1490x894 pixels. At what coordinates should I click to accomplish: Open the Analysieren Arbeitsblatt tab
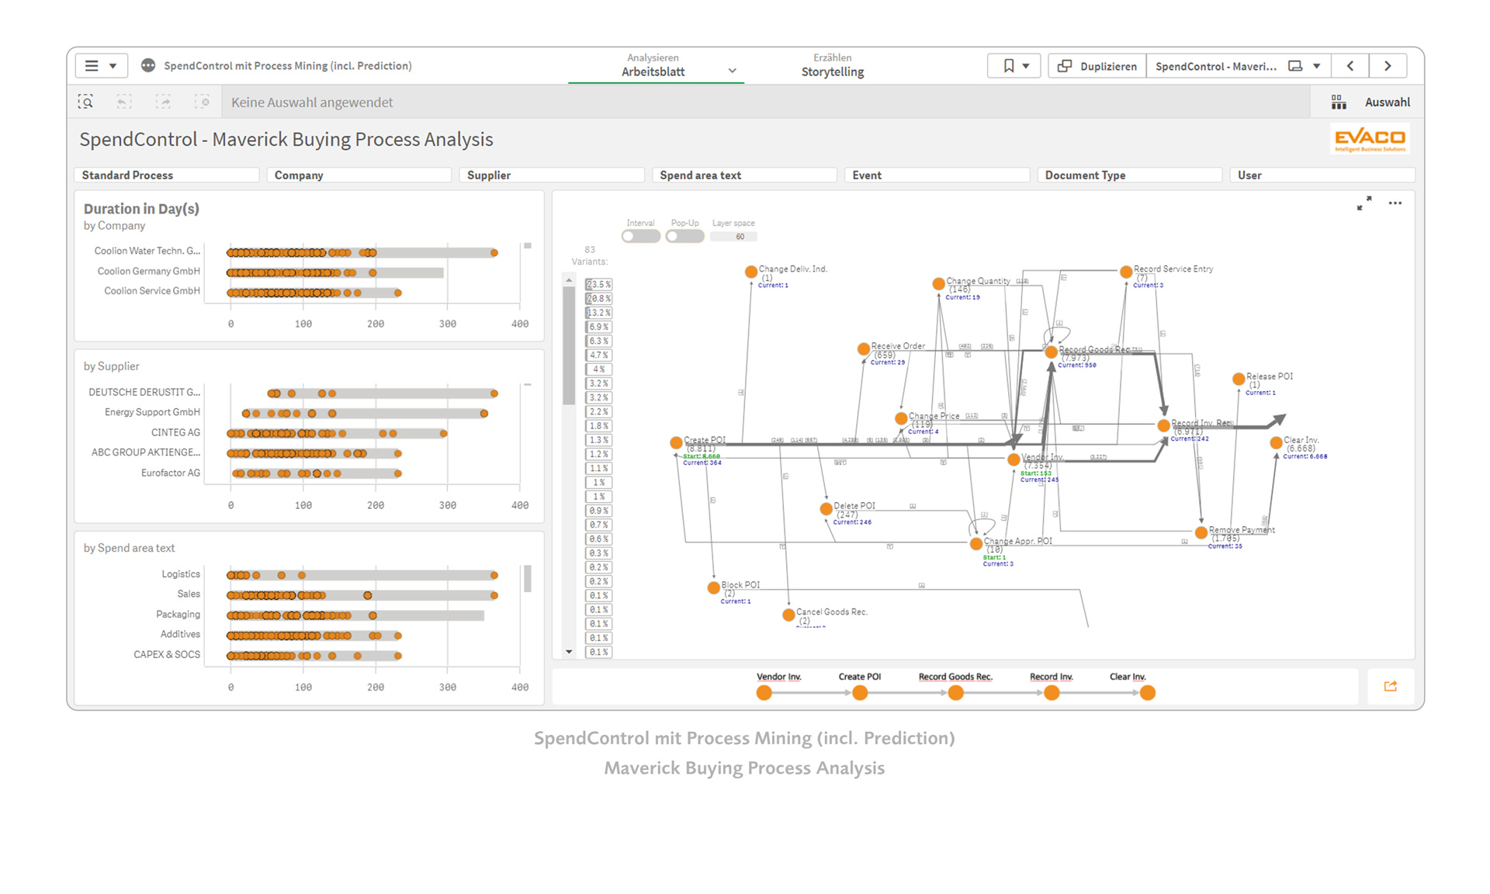point(653,65)
